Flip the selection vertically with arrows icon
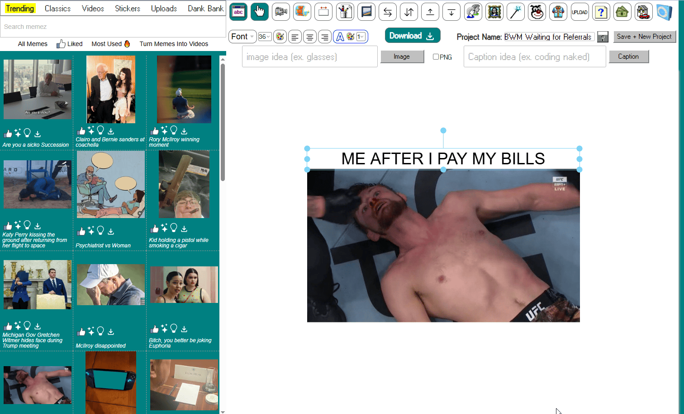 click(x=409, y=12)
